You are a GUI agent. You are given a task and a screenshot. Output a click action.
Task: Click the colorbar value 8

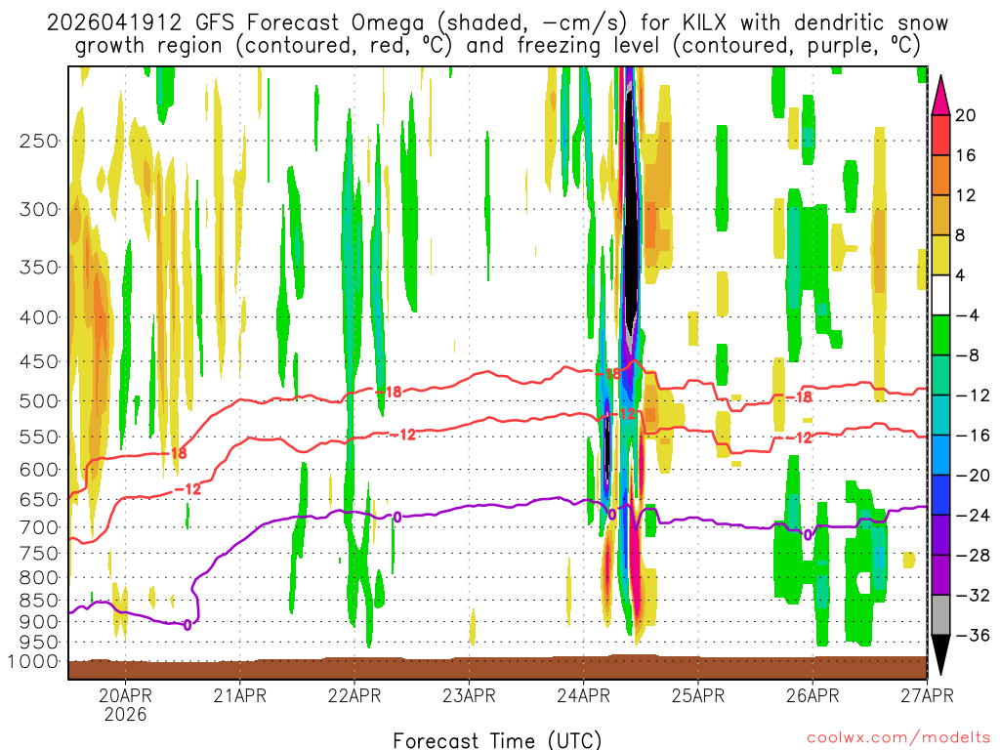pyautogui.click(x=960, y=235)
